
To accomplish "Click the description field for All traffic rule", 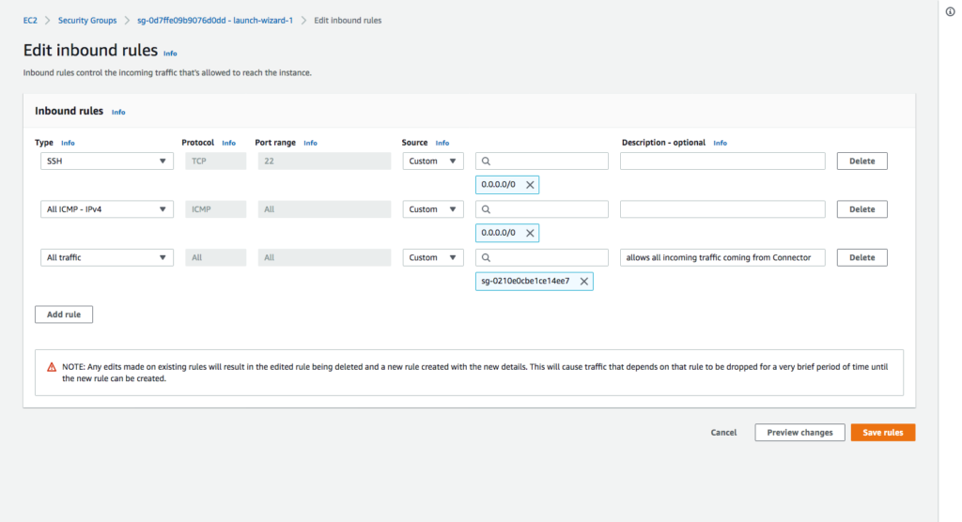I will click(722, 257).
